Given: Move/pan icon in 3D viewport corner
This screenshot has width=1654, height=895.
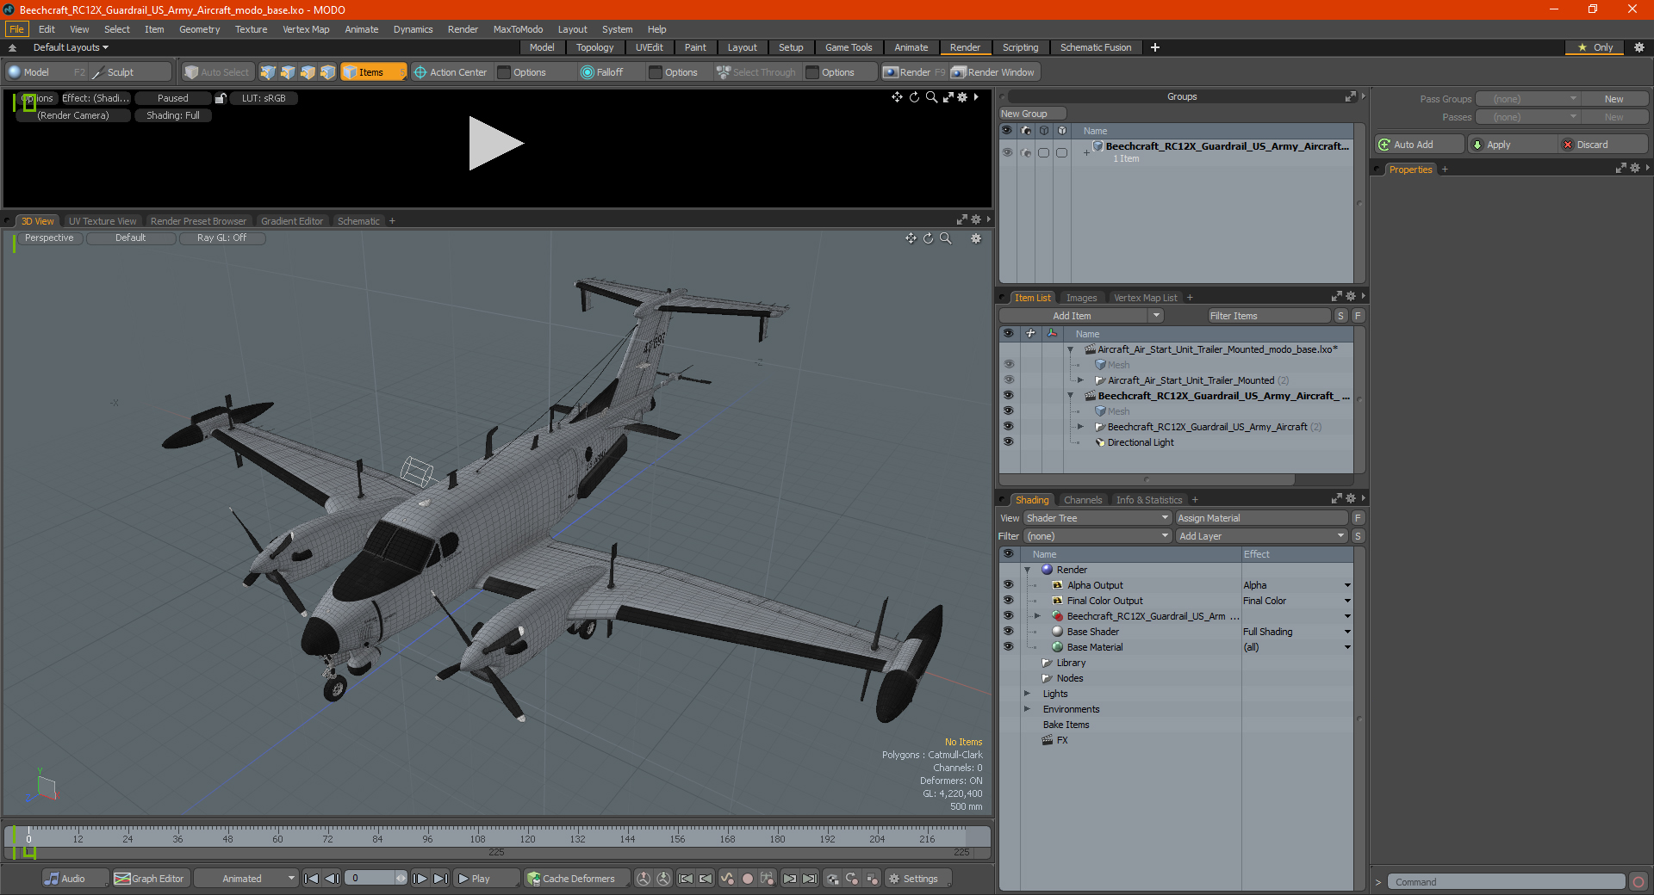Looking at the screenshot, I should click(911, 238).
